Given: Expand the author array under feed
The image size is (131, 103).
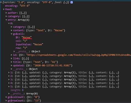Looking at the screenshot, I should pyautogui.click(x=6, y=13).
